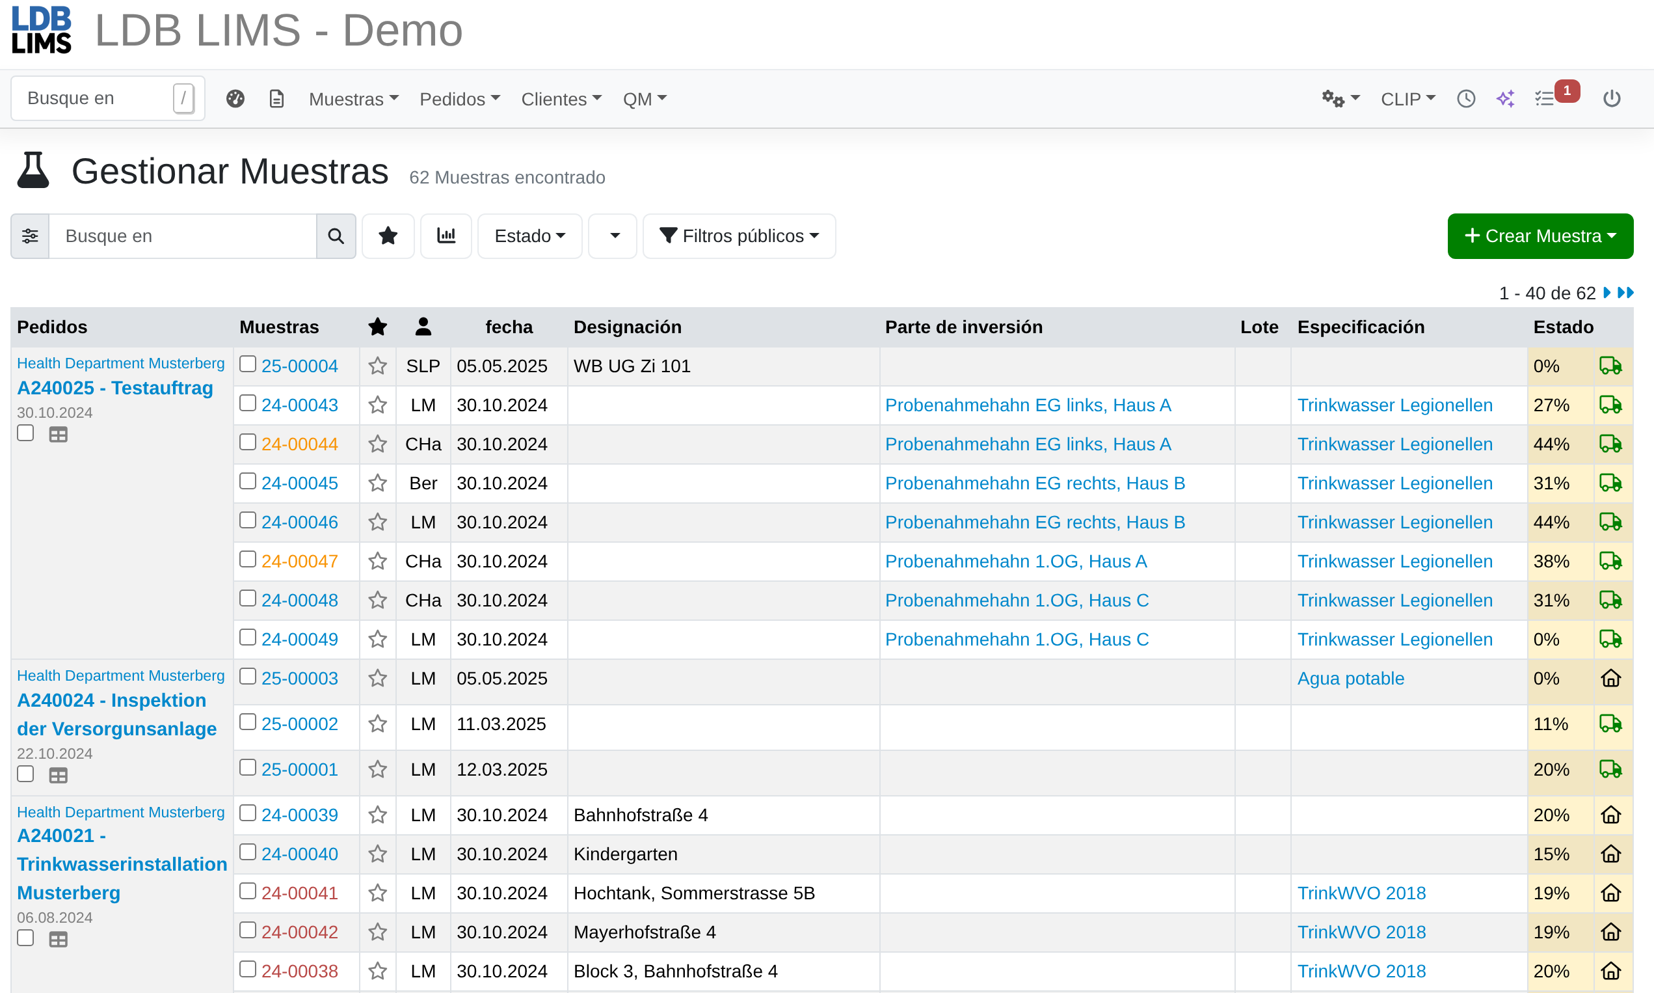The width and height of the screenshot is (1654, 993).
Task: Open the clock history icon
Action: pyautogui.click(x=1466, y=99)
